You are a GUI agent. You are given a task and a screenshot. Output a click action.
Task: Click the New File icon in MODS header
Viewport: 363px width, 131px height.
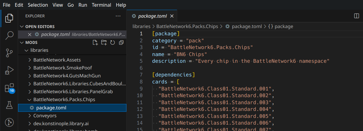click(95, 42)
